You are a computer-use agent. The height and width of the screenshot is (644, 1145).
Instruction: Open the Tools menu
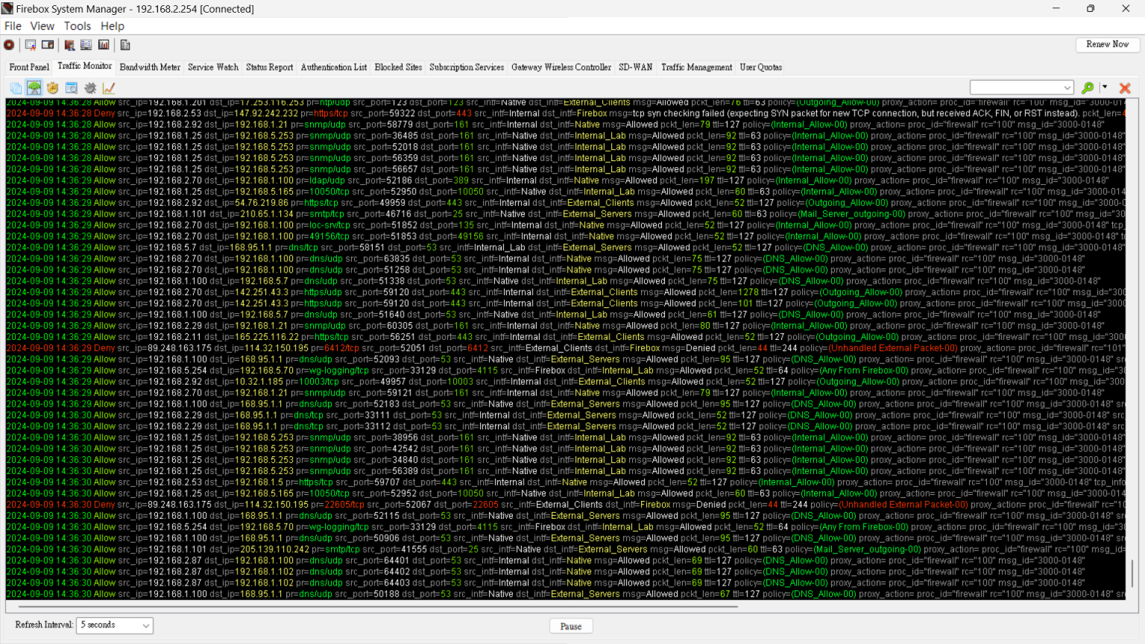[78, 25]
